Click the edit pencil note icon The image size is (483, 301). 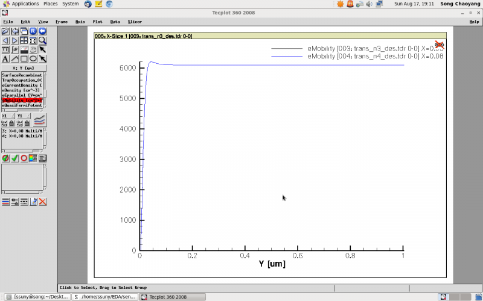pos(33,202)
